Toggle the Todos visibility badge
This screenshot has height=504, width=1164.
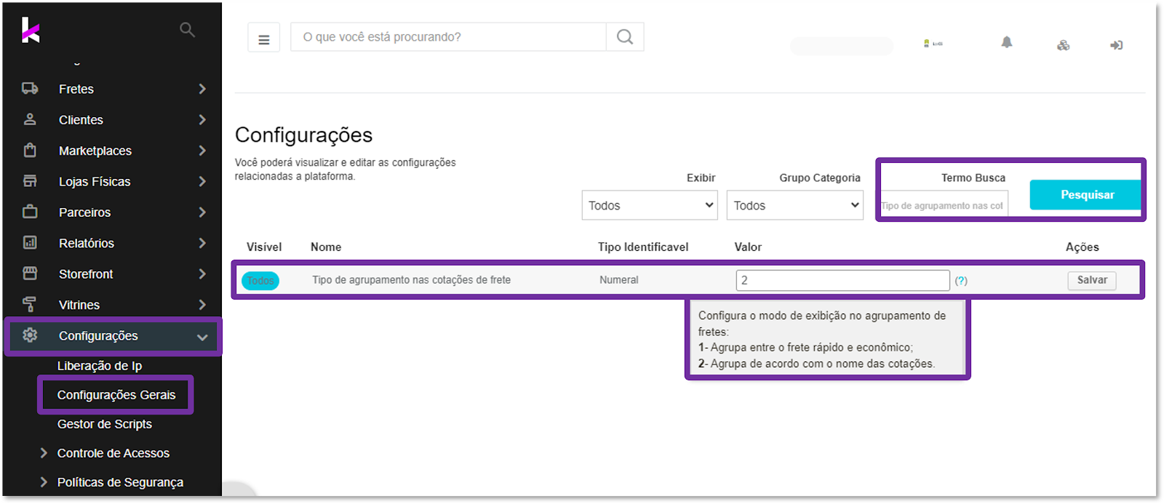point(260,281)
